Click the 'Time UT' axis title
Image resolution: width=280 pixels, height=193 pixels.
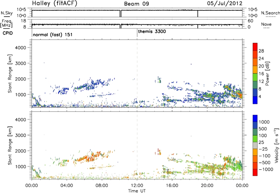coord(137,191)
